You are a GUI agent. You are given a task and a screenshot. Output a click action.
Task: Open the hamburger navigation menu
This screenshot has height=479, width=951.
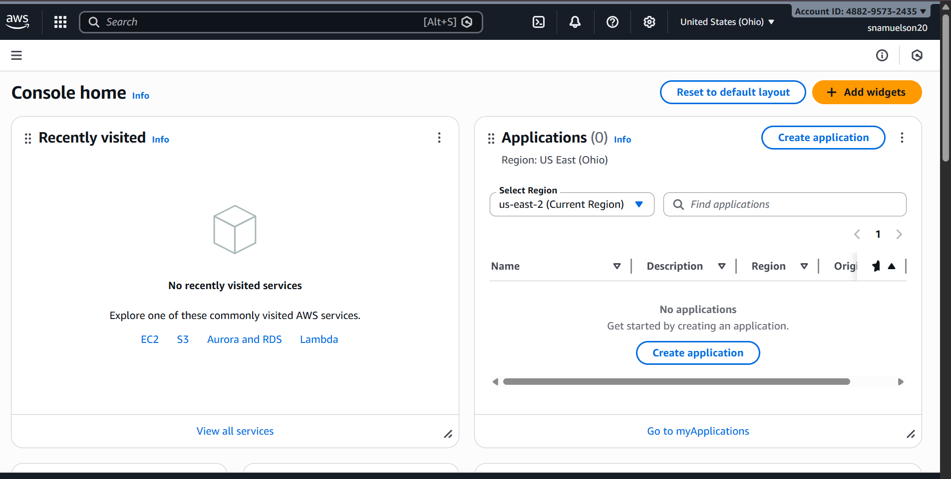(16, 55)
